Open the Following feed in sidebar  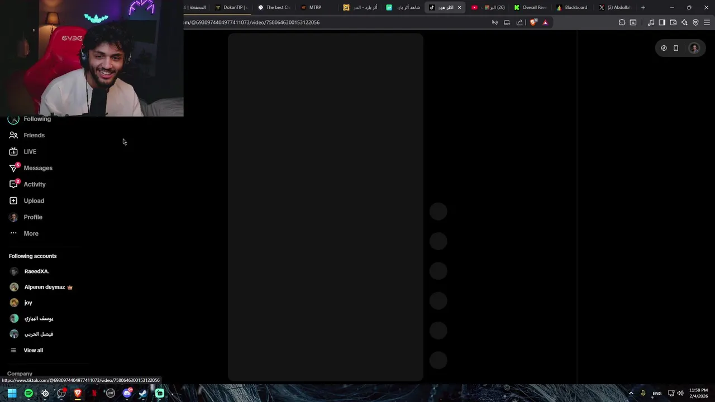click(37, 119)
